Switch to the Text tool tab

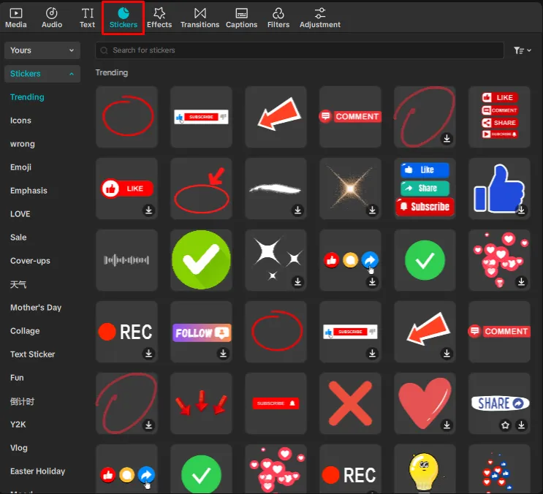(x=87, y=18)
